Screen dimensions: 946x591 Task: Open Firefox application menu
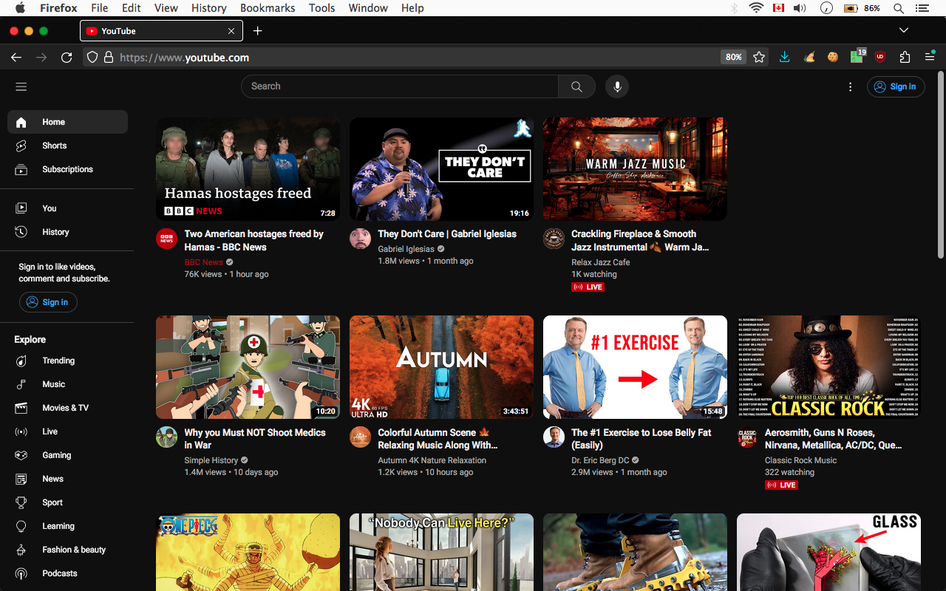tap(930, 57)
